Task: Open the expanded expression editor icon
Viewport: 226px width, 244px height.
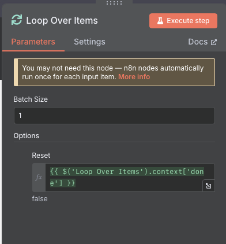Action: point(209,186)
